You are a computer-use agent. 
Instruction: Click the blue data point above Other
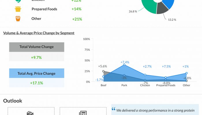coord(186,73)
